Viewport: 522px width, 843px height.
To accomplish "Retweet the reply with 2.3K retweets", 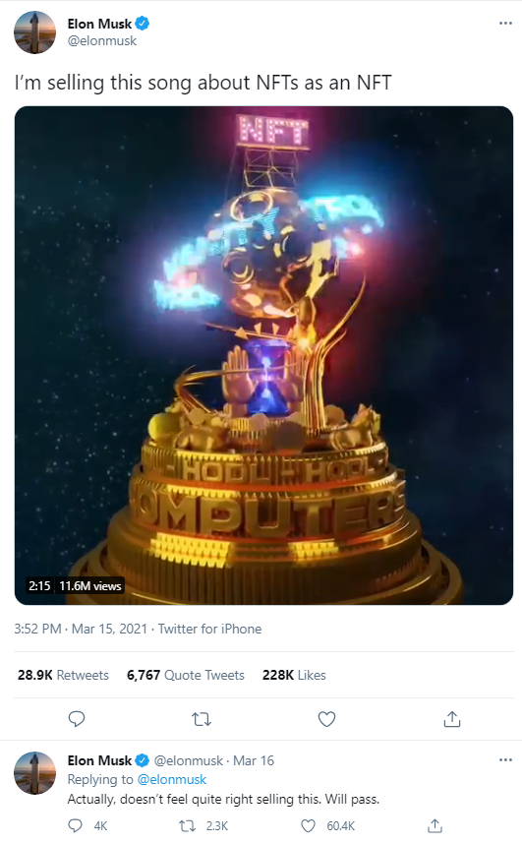I will [187, 825].
